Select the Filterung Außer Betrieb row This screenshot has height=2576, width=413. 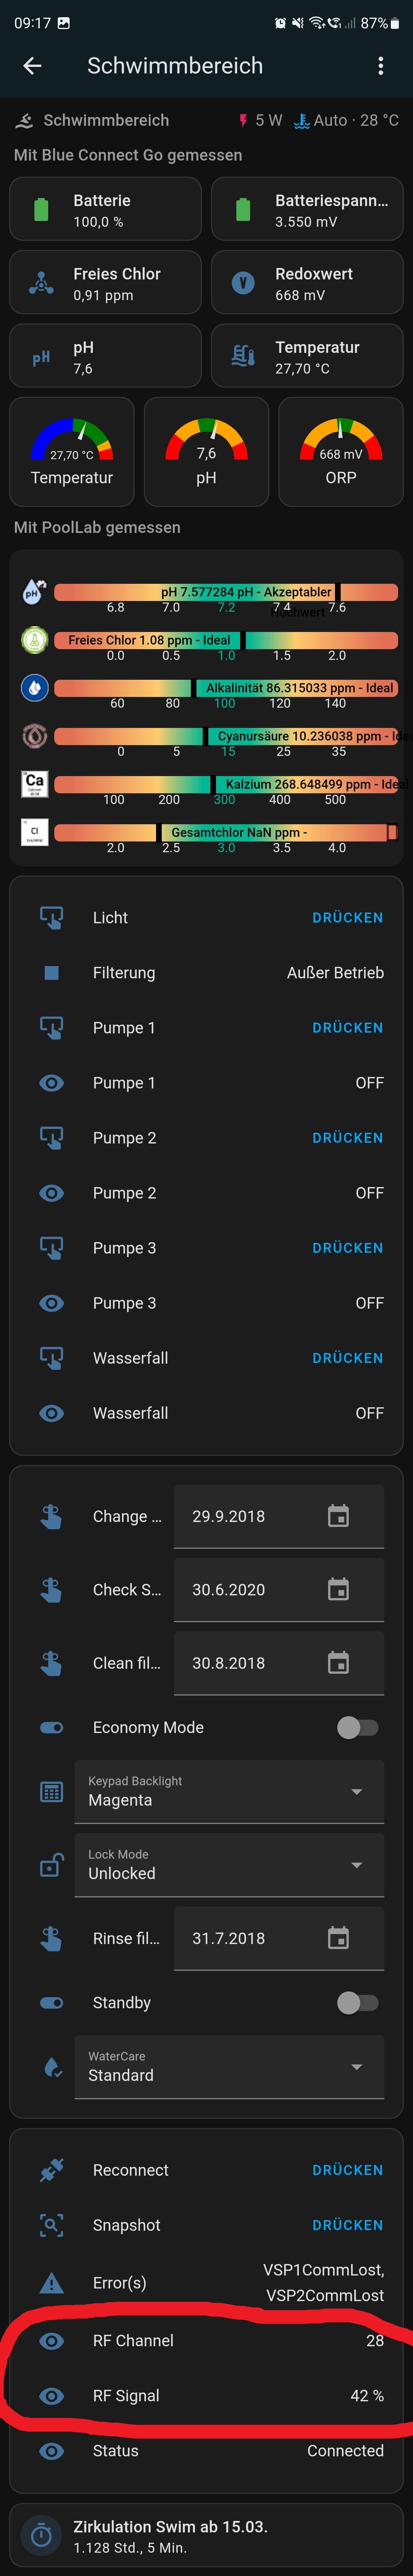click(x=206, y=972)
